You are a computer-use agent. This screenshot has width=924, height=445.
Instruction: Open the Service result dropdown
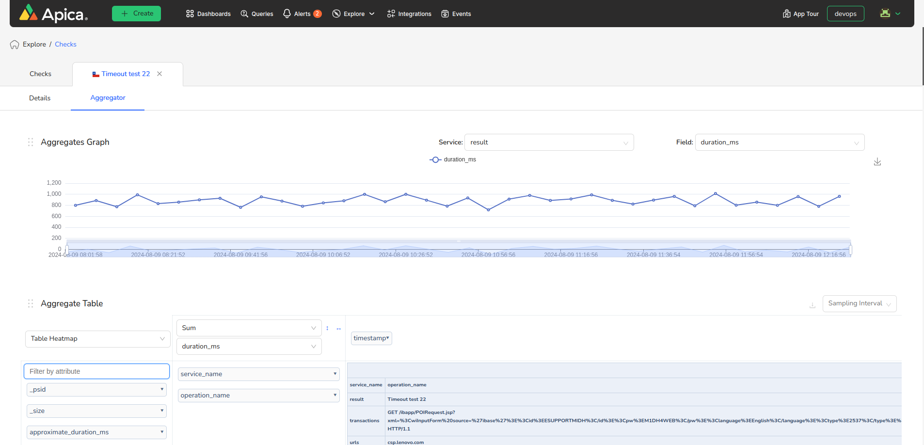click(549, 142)
